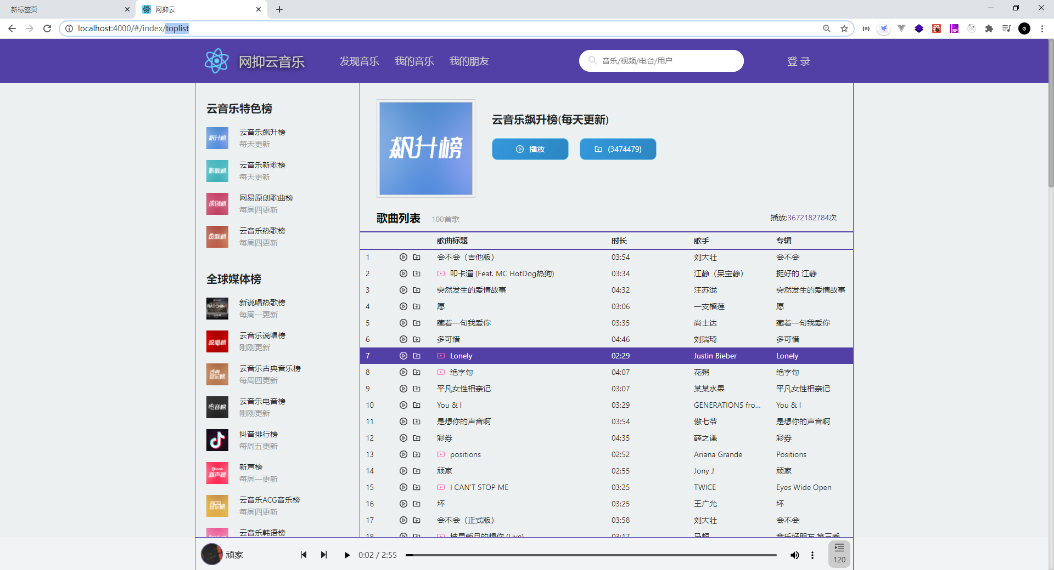Open MV icon beside Lonely title
Screen dimensions: 1054x570
point(441,356)
